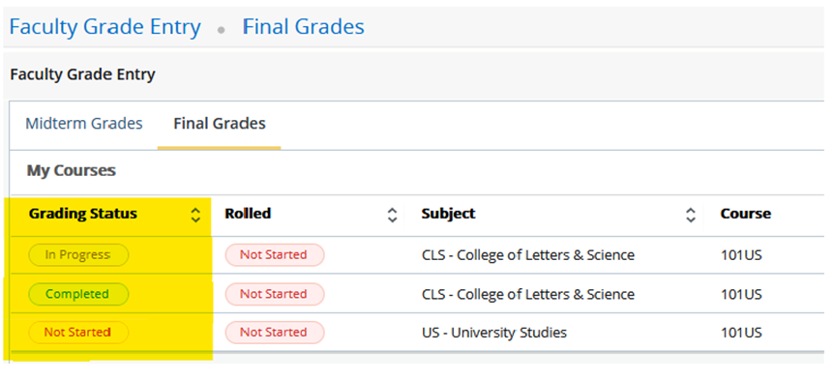The height and width of the screenshot is (380, 834).
Task: Click the Grading Status column header
Action: (x=83, y=214)
